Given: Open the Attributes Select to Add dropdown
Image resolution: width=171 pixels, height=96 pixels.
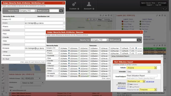Looking at the screenshot, I should click(32, 83).
